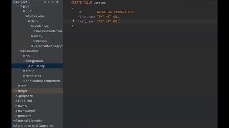The width and height of the screenshot is (229, 128).
Task: Collapse the demo package arrow
Action: [26, 21]
